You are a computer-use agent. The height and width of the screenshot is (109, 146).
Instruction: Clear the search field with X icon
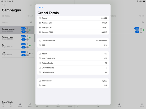[31, 22]
